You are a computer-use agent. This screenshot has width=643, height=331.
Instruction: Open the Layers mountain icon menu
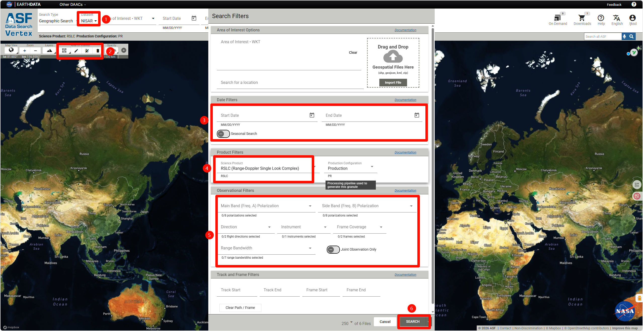coord(49,50)
